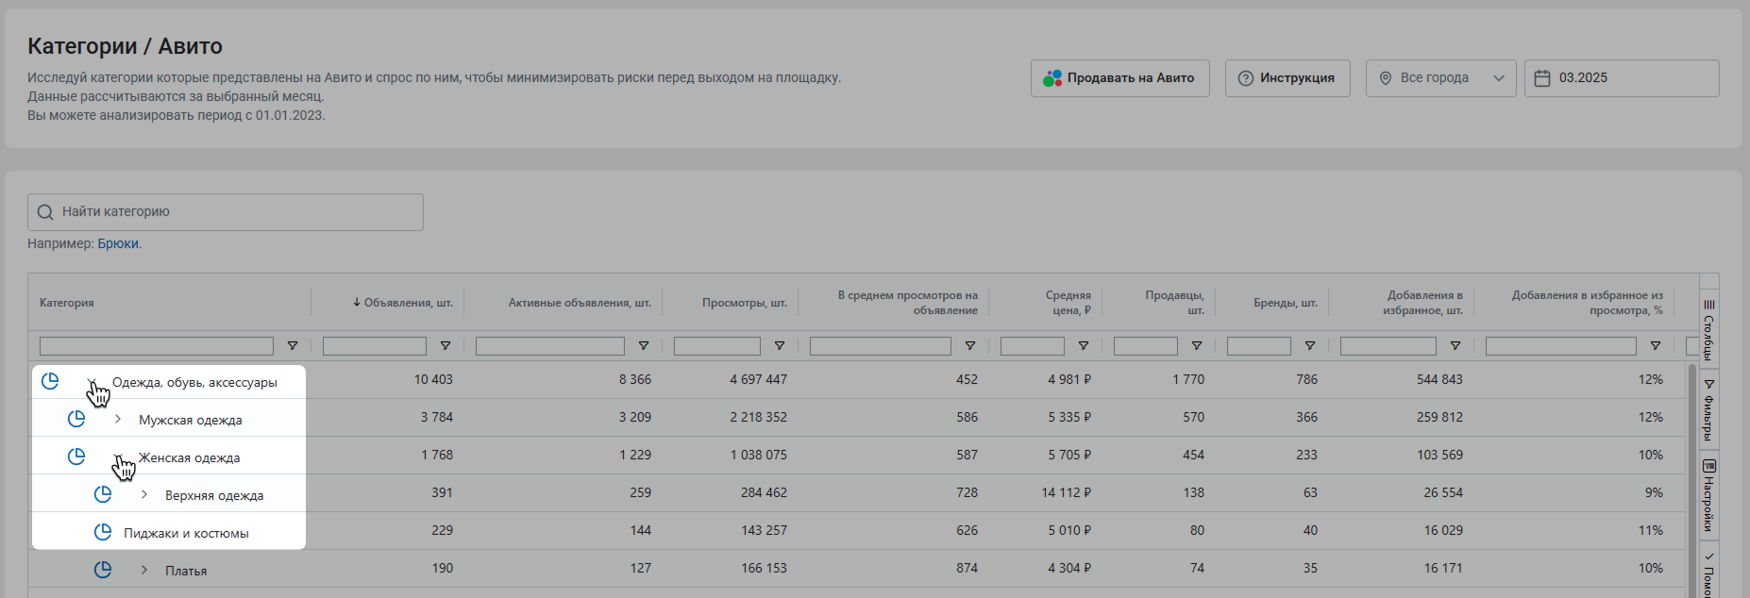
Task: Sort by Объявления, шт. column header
Action: pos(403,303)
